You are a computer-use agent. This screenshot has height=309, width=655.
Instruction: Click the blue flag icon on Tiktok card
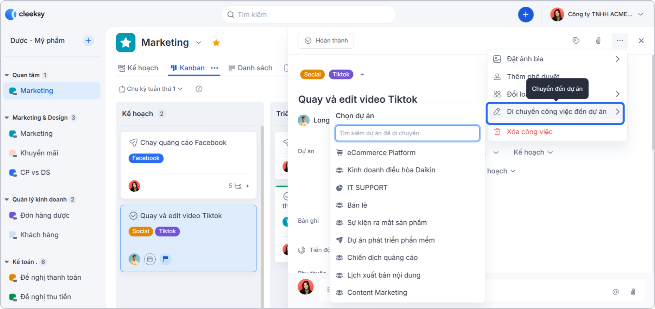[166, 259]
